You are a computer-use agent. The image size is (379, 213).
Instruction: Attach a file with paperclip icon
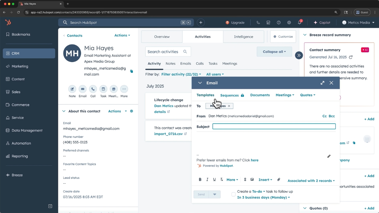coord(279,180)
